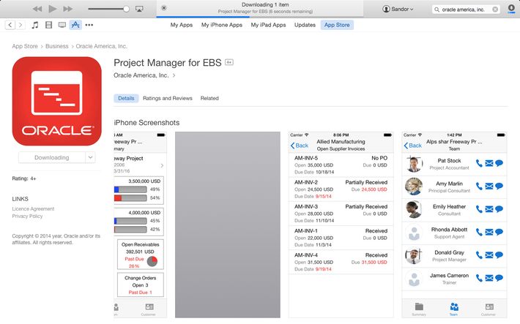Screen dimensions: 520x324
Task: Cancel the download with the X icon
Action: pyautogui.click(x=164, y=8)
